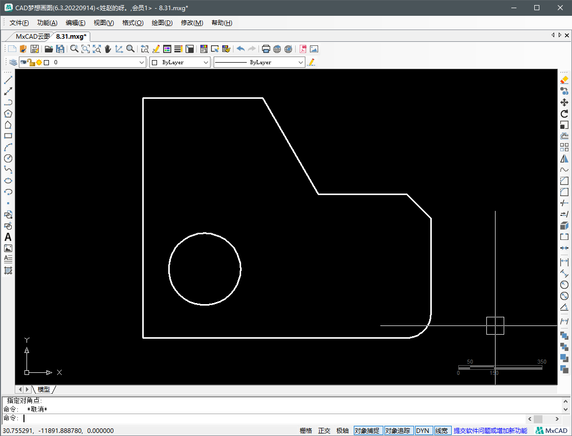
Task: Select the Rotate tool
Action: [x=564, y=114]
